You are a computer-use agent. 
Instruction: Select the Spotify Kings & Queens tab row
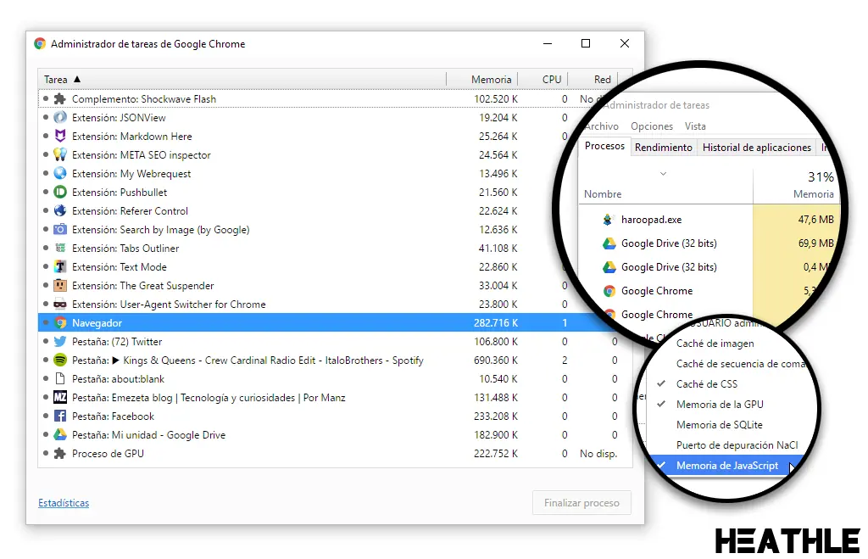335,361
